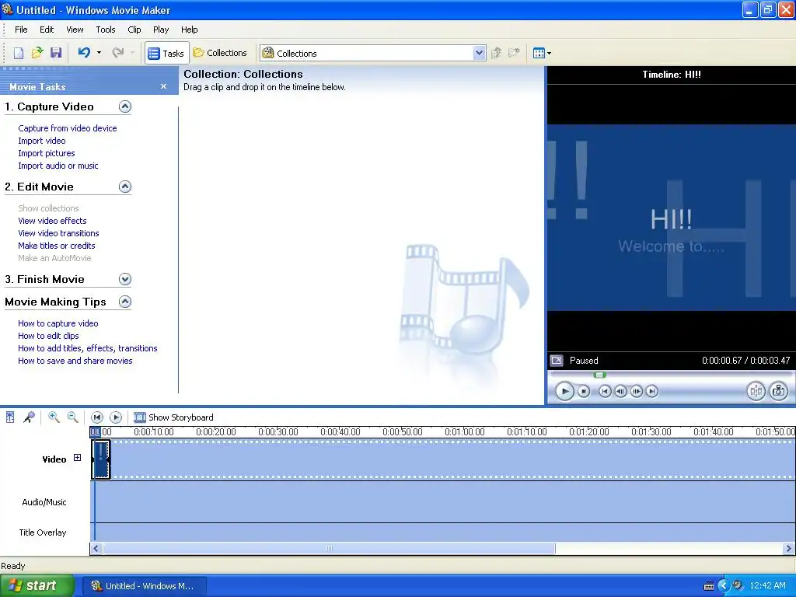
Task: Click the timeline scrollbar right arrow
Action: [788, 549]
